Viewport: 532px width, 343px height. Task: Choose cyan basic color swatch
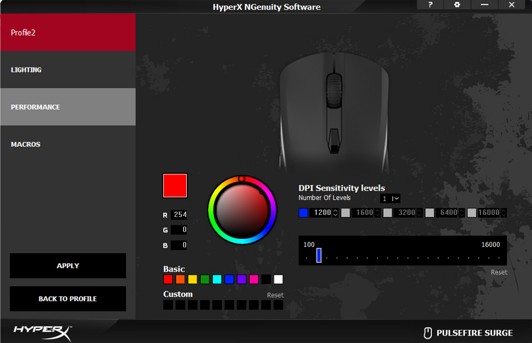coord(217,279)
